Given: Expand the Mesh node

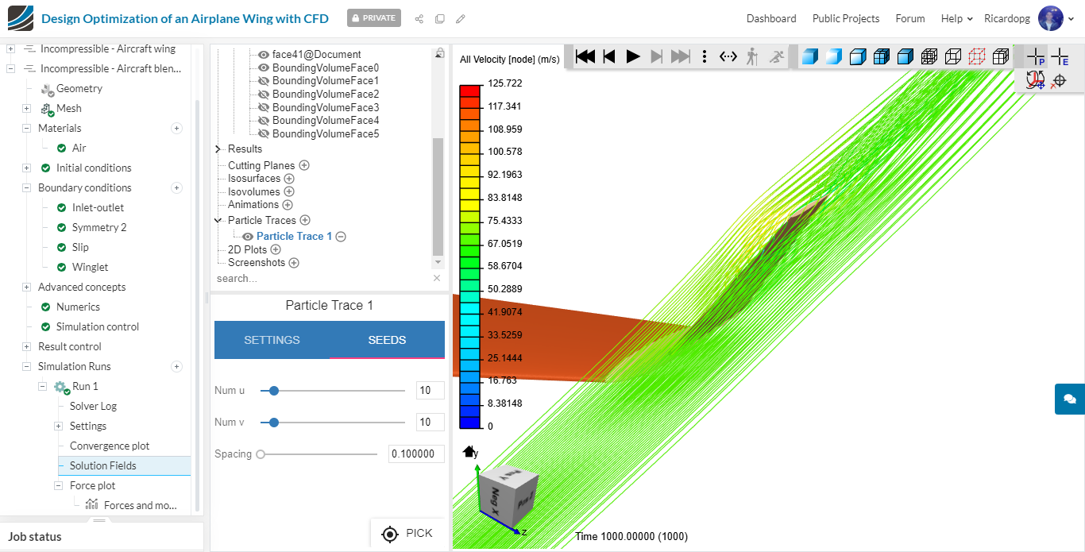Looking at the screenshot, I should click(x=27, y=109).
